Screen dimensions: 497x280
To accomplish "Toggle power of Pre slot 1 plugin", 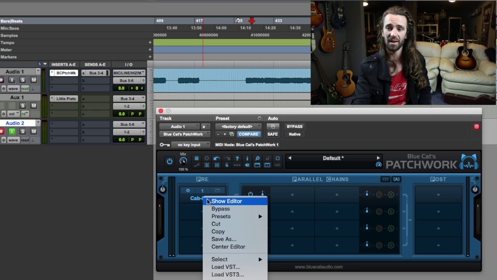I will (x=188, y=191).
